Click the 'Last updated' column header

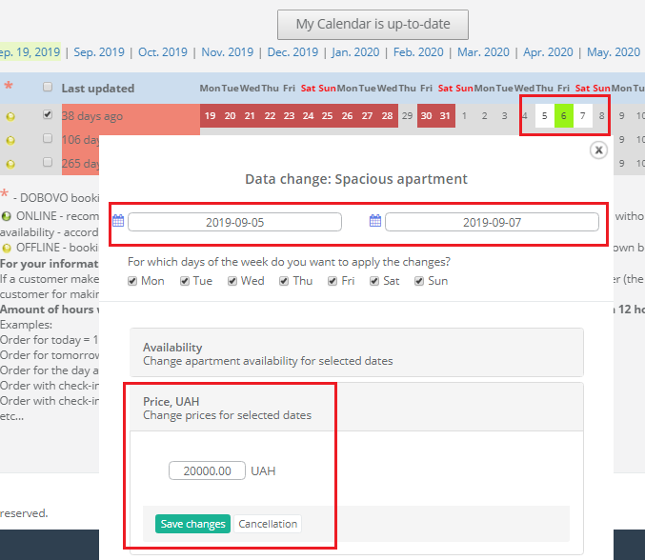98,89
